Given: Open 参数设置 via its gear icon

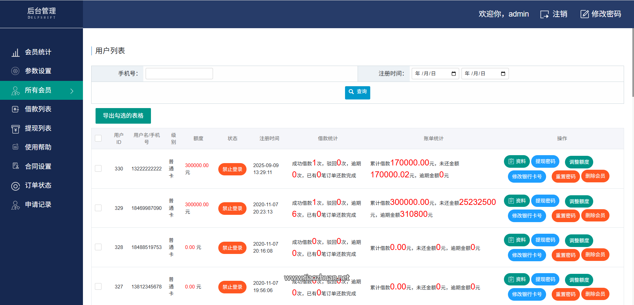Looking at the screenshot, I should point(15,71).
